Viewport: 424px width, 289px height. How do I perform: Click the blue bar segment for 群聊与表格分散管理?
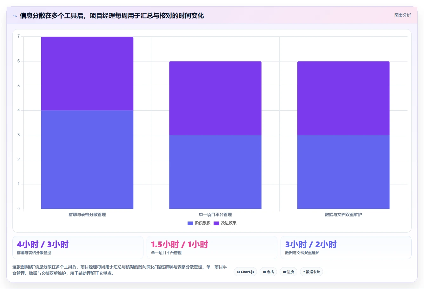click(x=87, y=159)
